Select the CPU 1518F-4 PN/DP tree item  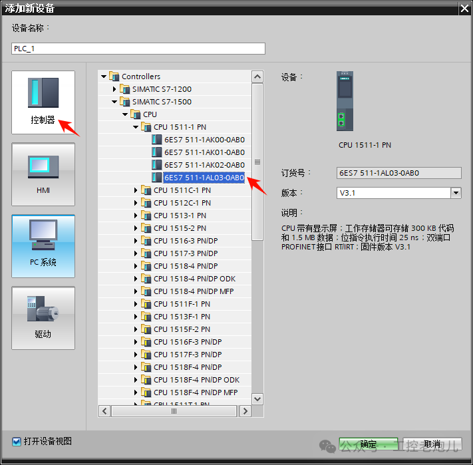coord(188,367)
